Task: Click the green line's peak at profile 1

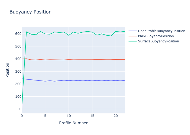Action: 26,32
